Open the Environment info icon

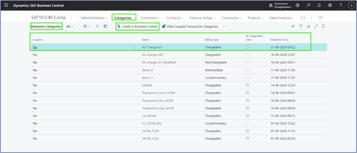[270, 6]
